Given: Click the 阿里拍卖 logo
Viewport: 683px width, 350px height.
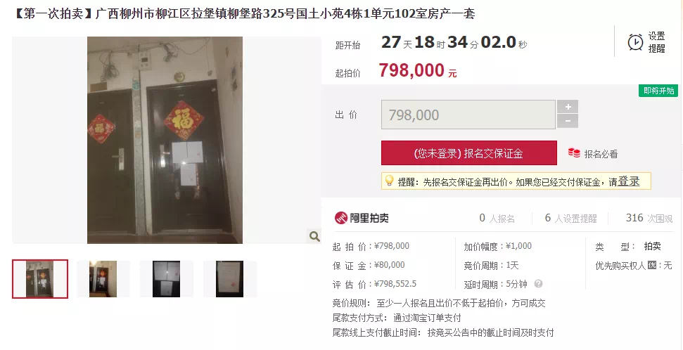Looking at the screenshot, I should click(x=361, y=218).
